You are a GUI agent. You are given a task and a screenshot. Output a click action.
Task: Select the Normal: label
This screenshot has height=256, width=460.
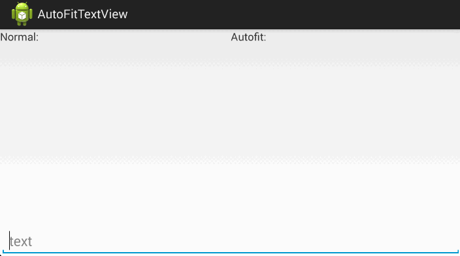point(20,37)
